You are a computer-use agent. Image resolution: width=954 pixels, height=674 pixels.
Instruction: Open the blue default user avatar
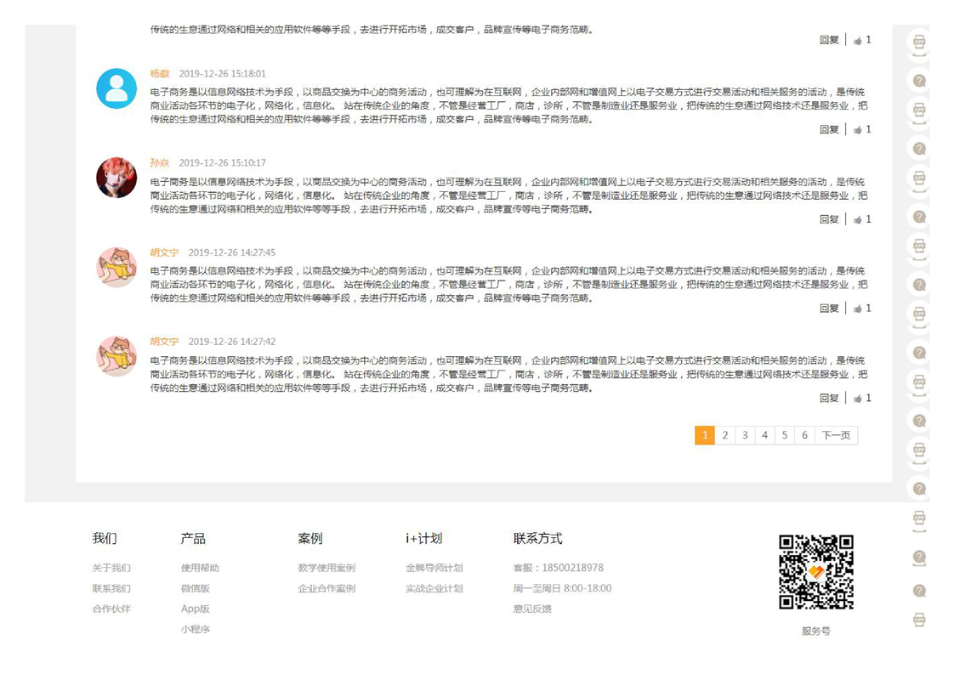click(116, 88)
